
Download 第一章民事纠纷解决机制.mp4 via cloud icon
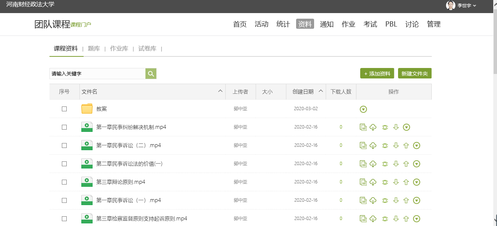click(373, 127)
